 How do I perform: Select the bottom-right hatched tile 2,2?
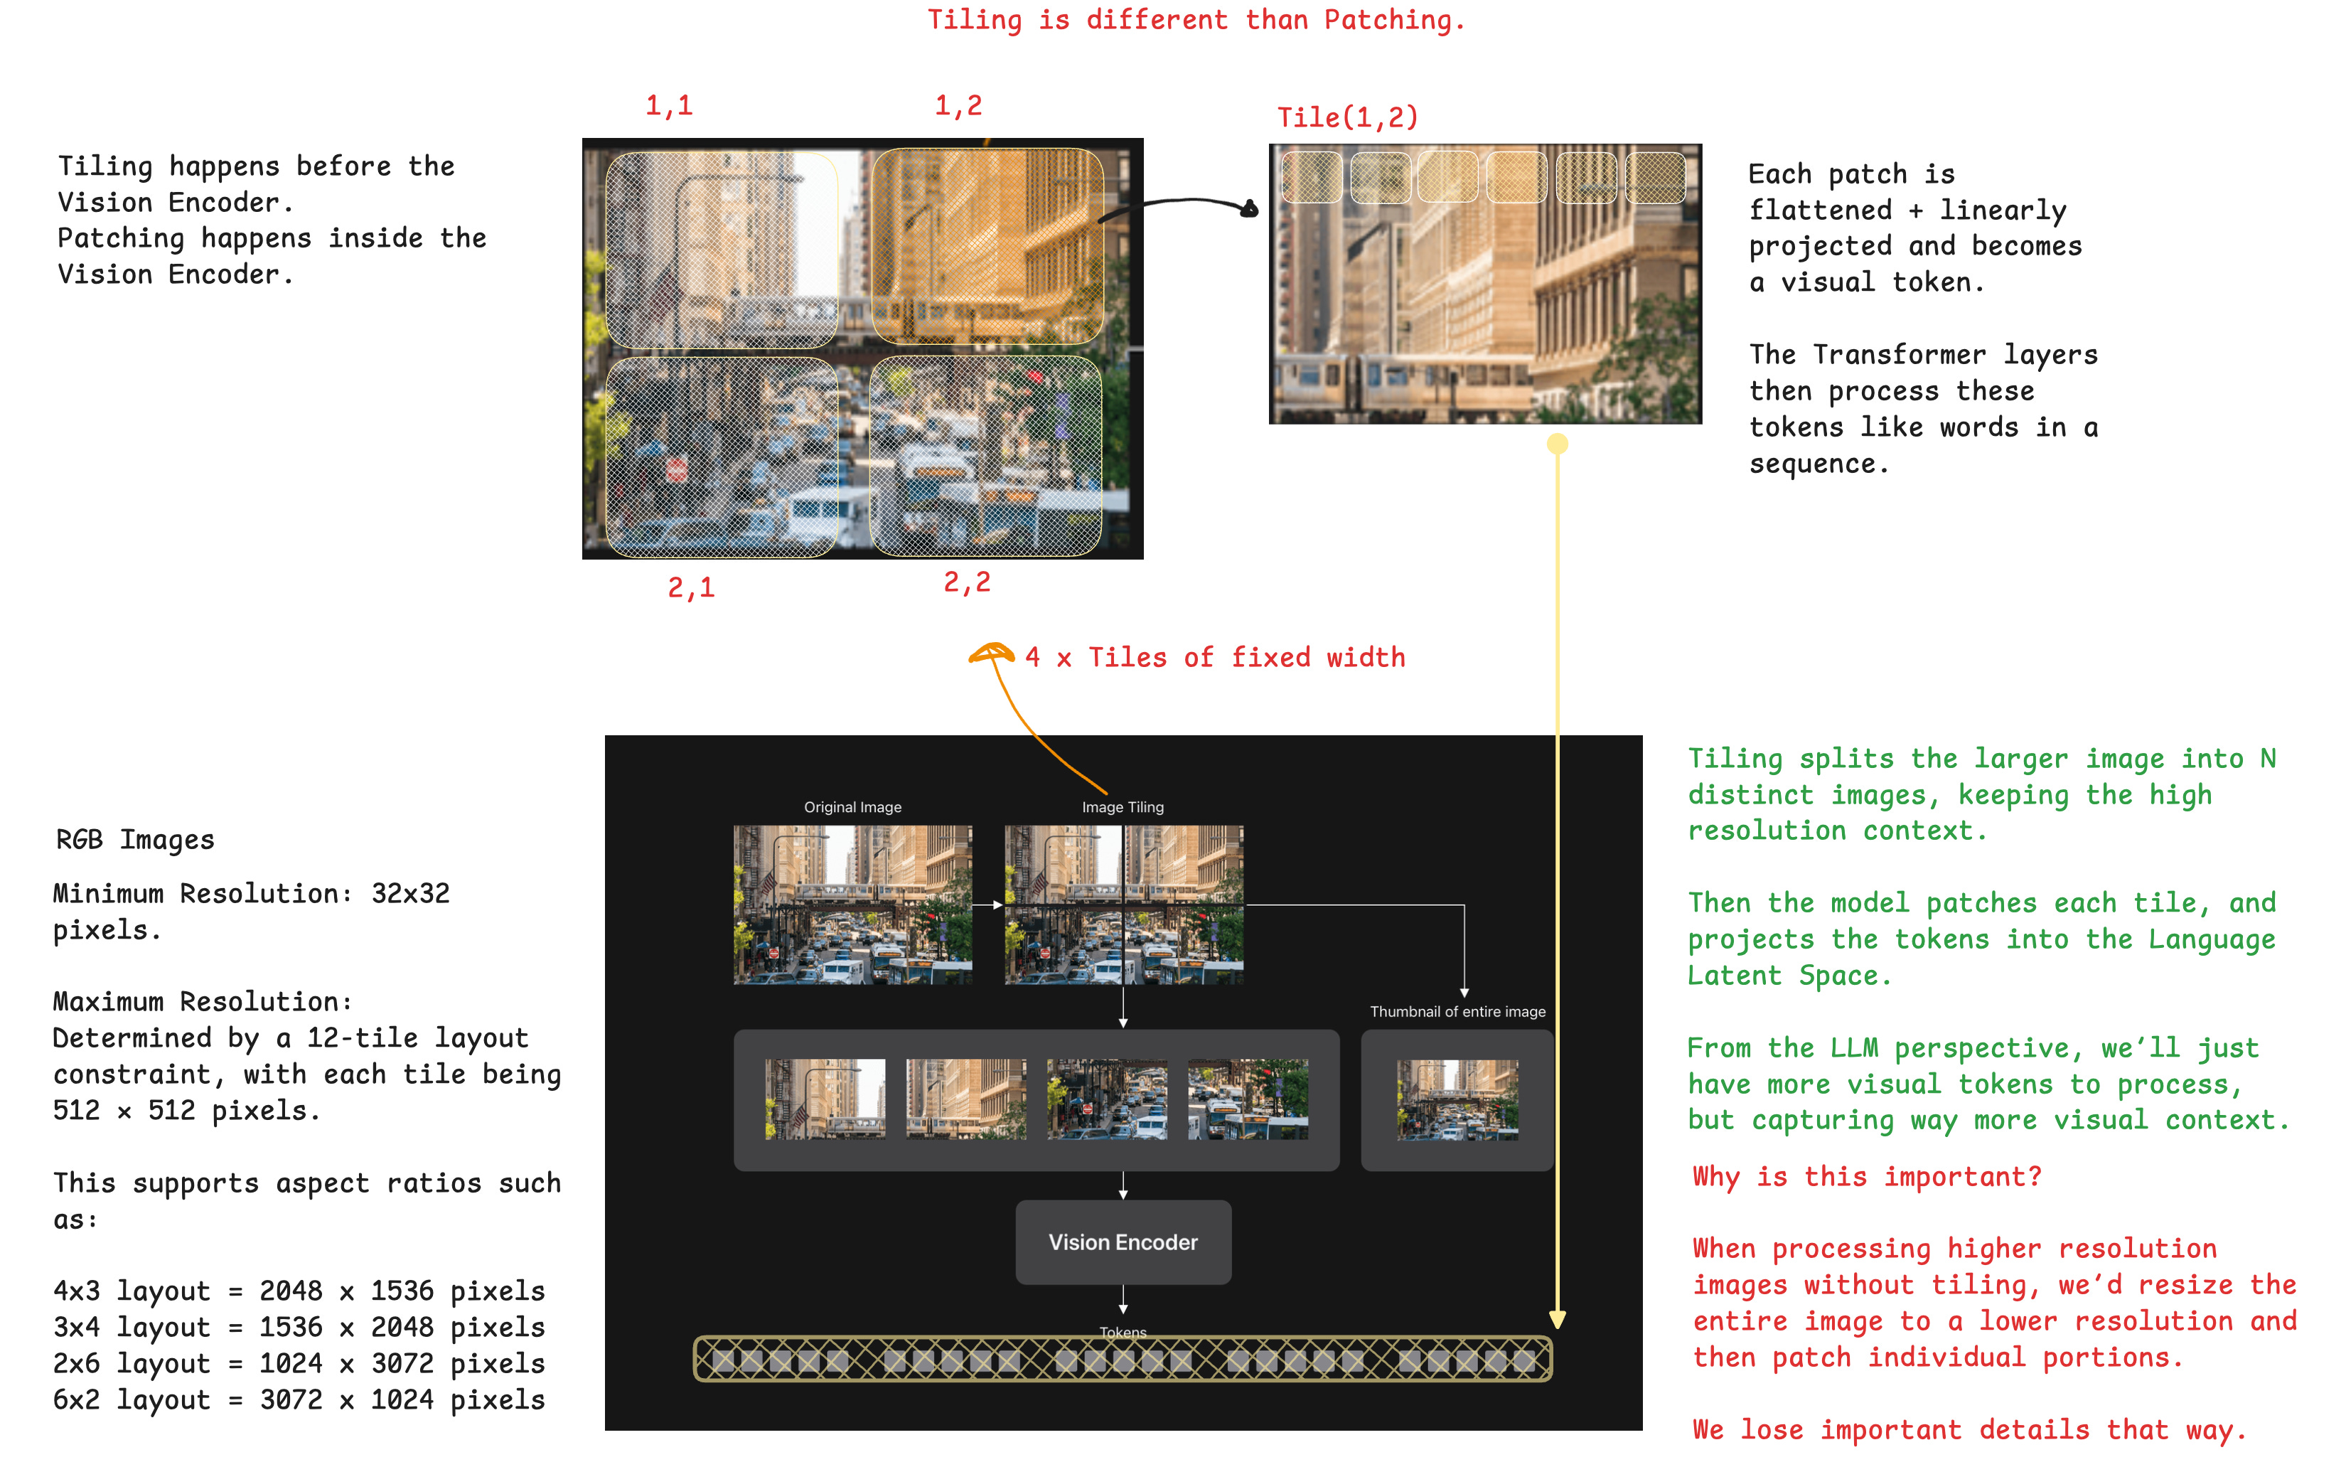tap(985, 457)
